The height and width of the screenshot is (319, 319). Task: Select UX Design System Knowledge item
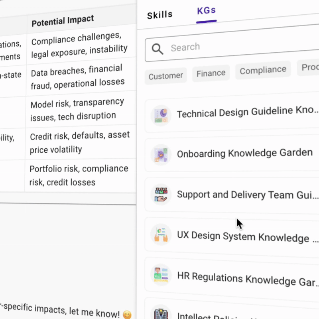coord(247,236)
